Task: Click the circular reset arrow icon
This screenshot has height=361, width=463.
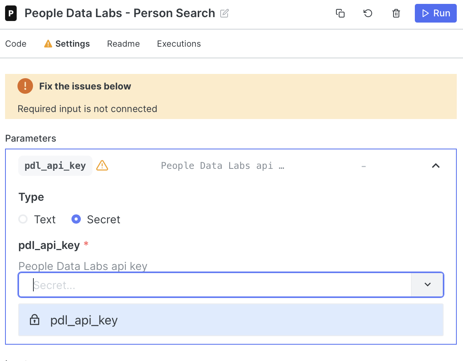Action: (368, 13)
